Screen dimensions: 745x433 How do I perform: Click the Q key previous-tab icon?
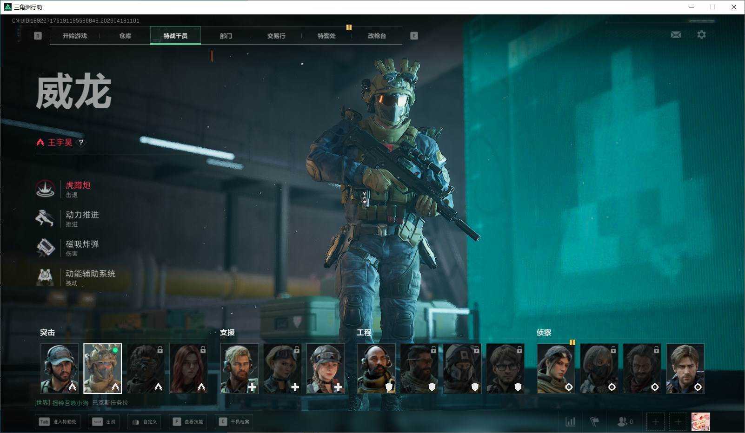tap(38, 36)
